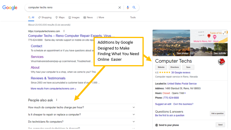Click Be the first to ask a question

170,116
